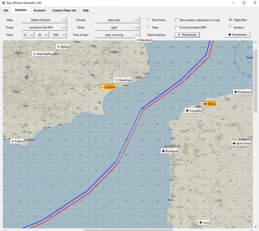Open the month dropdown showing 08

43,35
